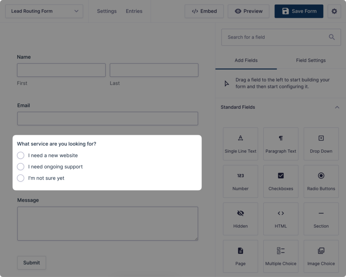Add a Hidden field
Image resolution: width=346 pixels, height=277 pixels.
240,219
